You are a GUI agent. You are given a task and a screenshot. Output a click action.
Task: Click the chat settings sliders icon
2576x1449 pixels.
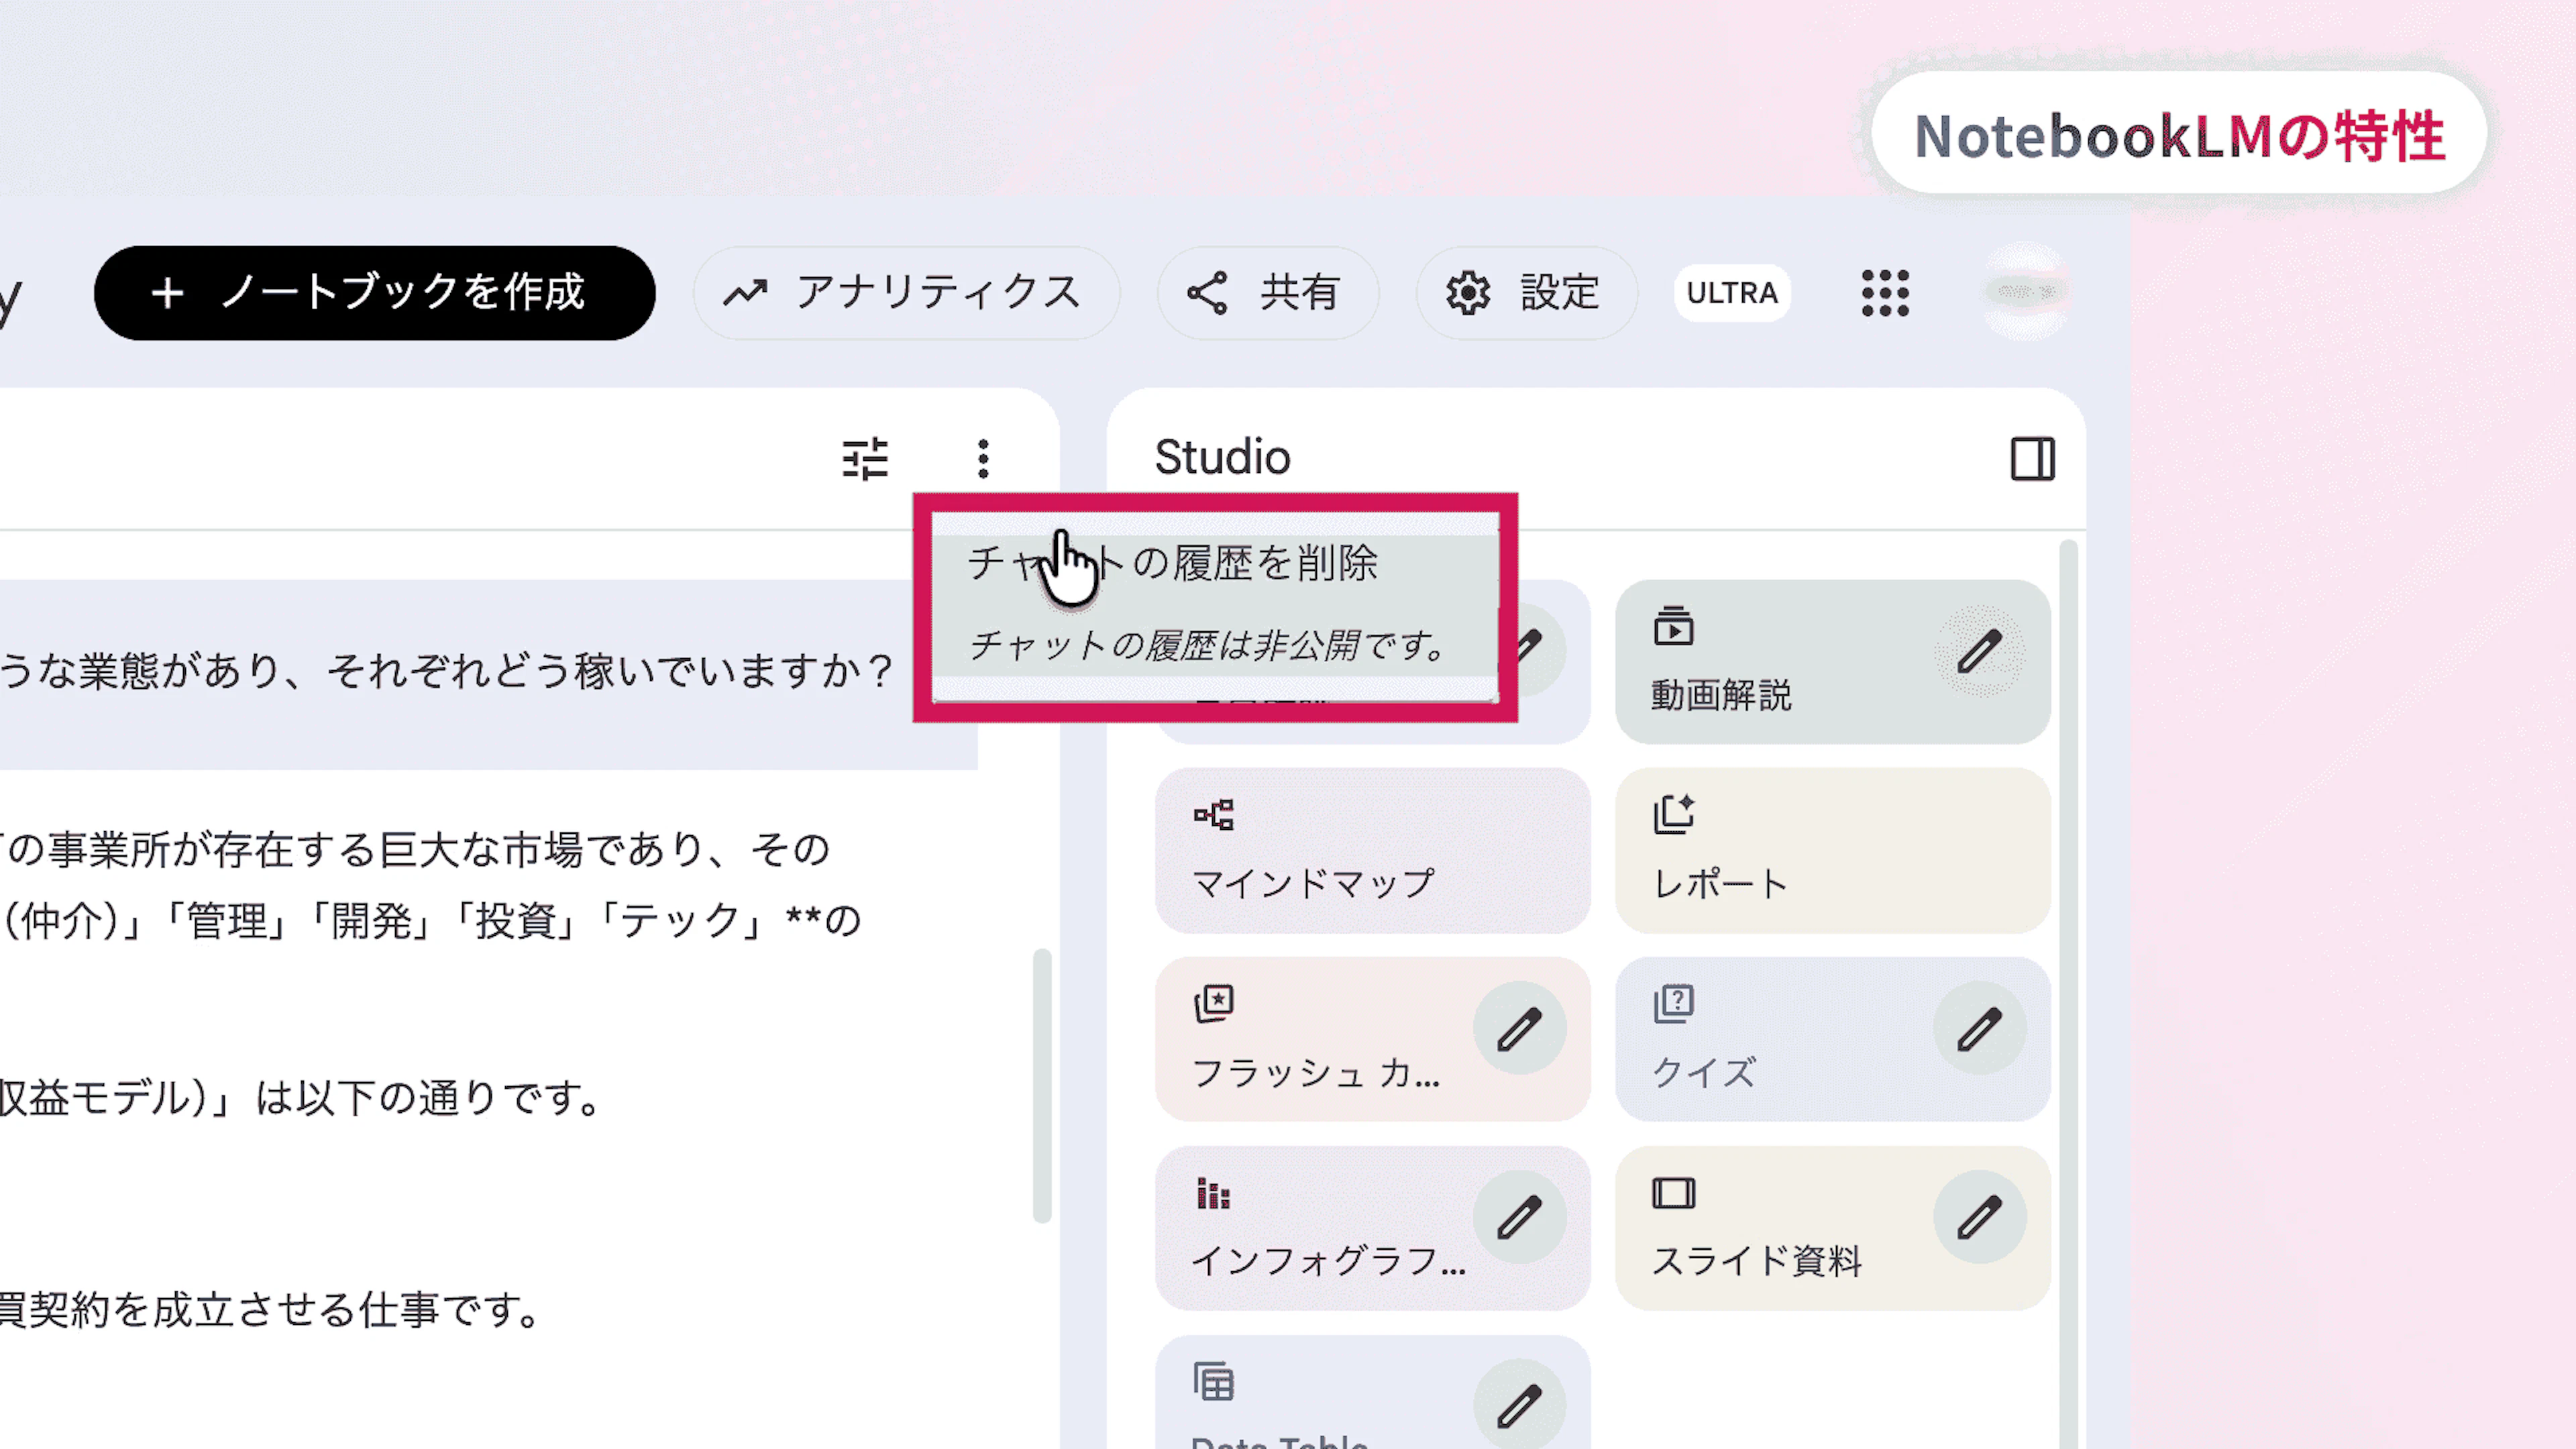865,459
